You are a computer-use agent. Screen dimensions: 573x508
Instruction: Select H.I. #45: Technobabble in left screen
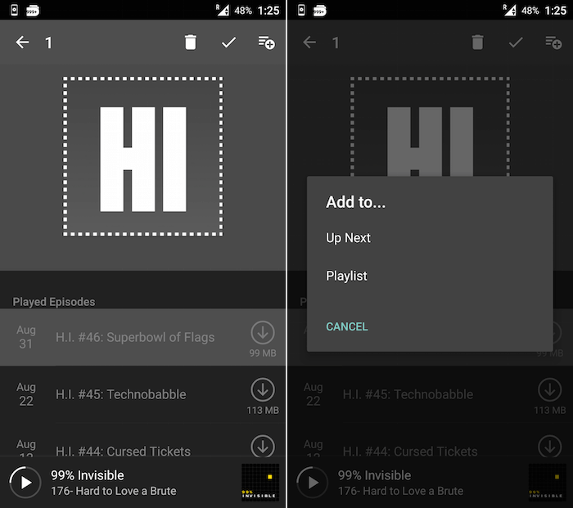click(x=143, y=394)
